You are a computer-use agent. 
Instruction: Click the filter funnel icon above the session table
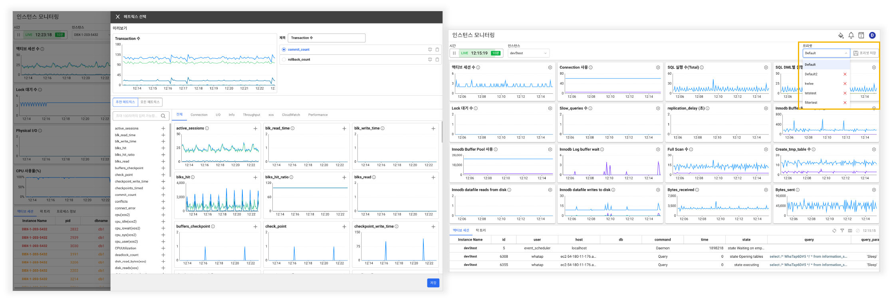point(842,231)
